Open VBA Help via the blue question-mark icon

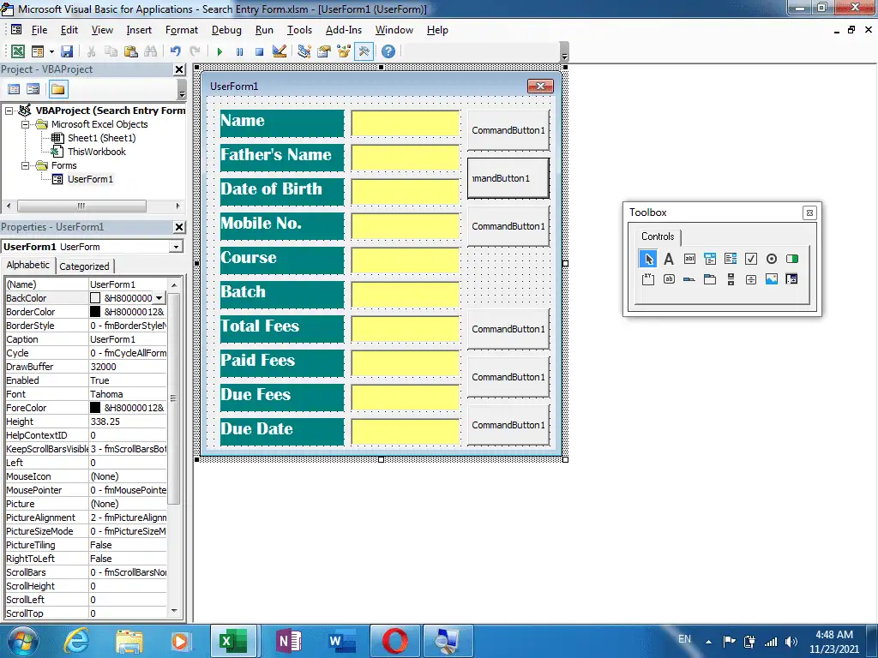[388, 51]
